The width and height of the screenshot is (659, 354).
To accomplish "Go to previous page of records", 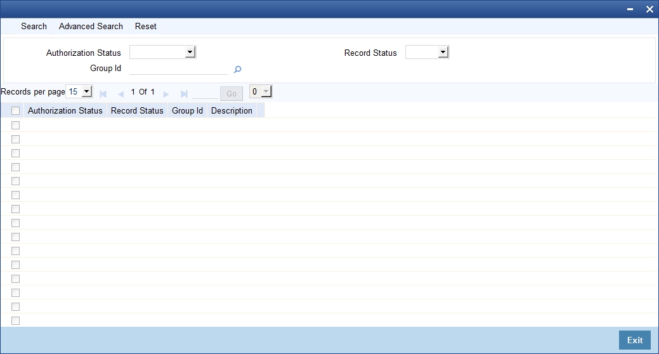I will point(121,94).
